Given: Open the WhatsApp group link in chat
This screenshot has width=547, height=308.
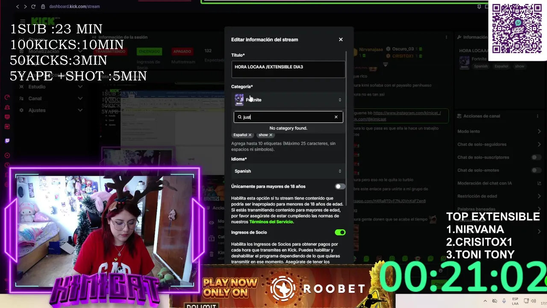Looking at the screenshot, I should click(x=390, y=201).
